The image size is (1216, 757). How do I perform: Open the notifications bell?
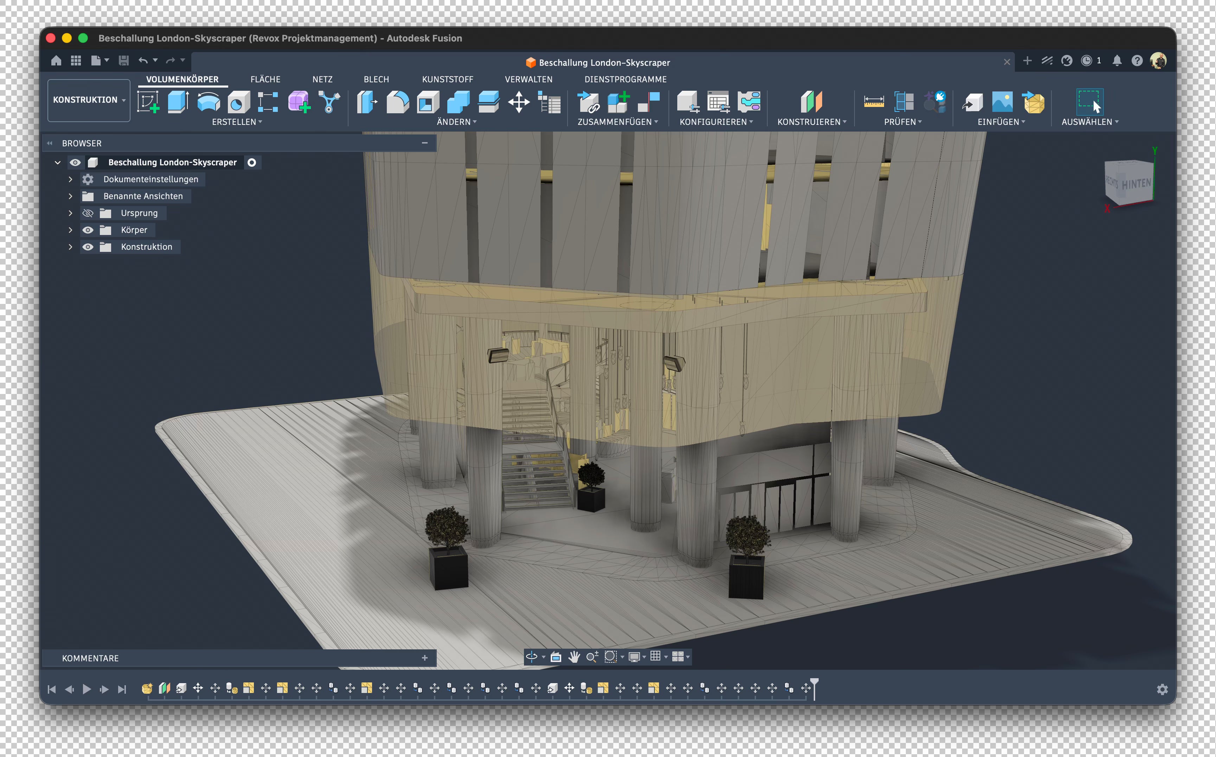click(x=1117, y=61)
